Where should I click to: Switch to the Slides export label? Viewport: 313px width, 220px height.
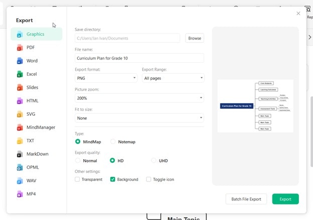32,87
